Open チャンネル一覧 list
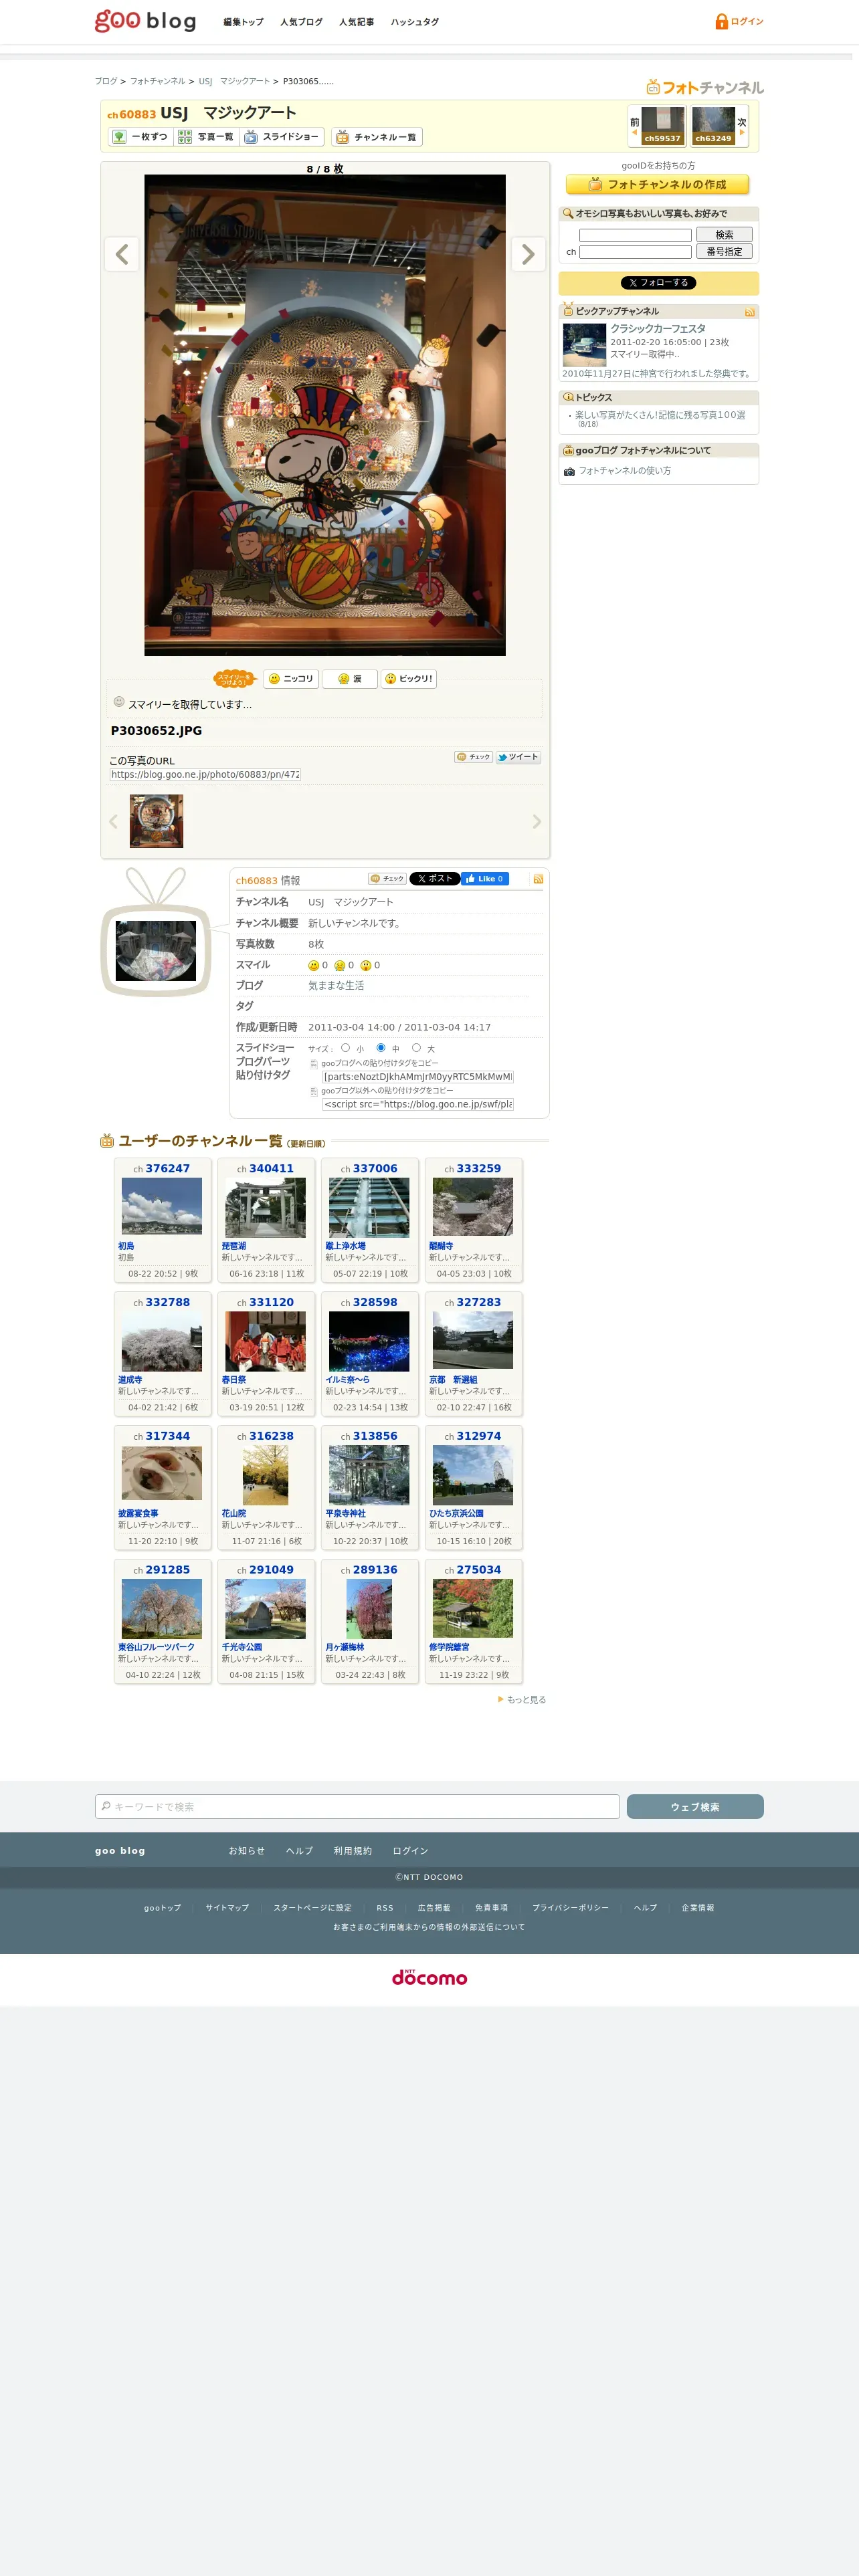Screen dimensions: 859x2576 pyautogui.click(x=376, y=137)
